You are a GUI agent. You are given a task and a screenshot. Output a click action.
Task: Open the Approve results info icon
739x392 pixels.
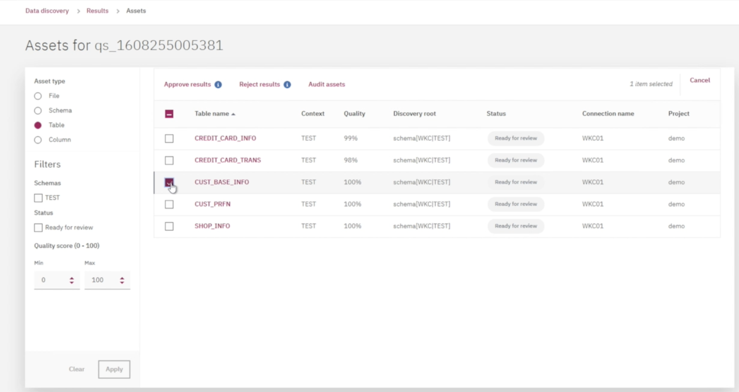[218, 85]
